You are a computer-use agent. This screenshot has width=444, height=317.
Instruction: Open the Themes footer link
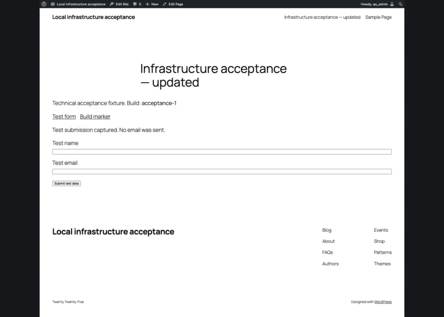coord(382,264)
